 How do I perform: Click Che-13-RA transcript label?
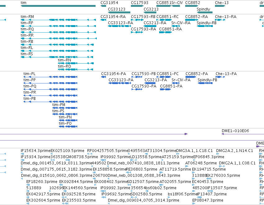point(226,17)
